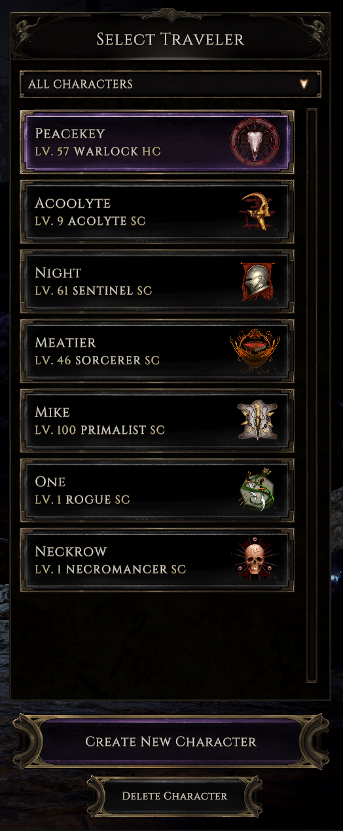343x831 pixels.
Task: Select the Peacekey Warlock HC character
Action: click(x=157, y=142)
